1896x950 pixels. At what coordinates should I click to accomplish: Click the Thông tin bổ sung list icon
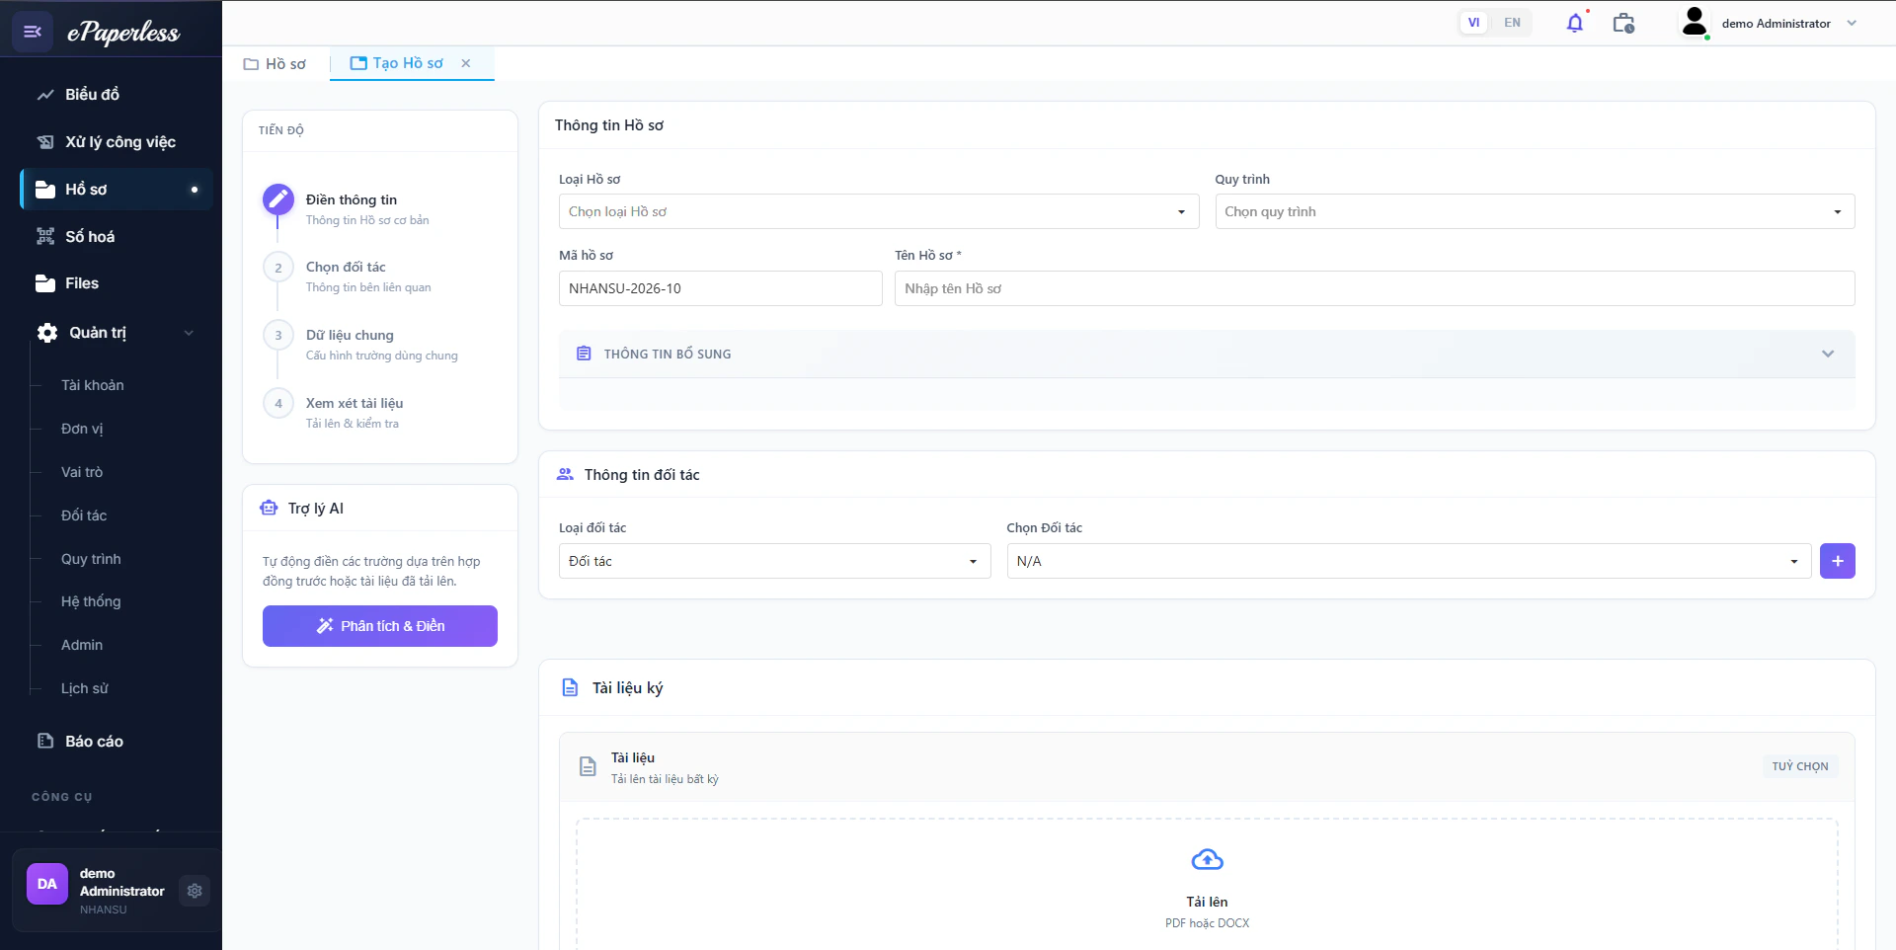tap(584, 354)
